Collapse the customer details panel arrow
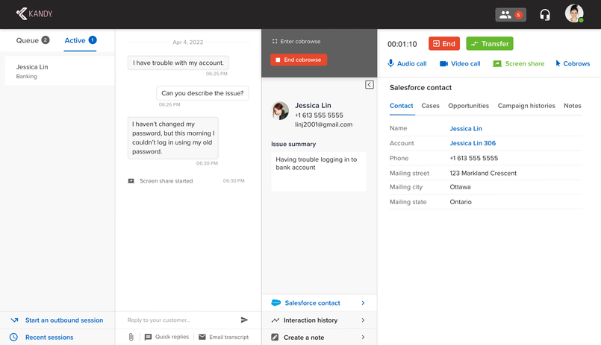 (369, 84)
